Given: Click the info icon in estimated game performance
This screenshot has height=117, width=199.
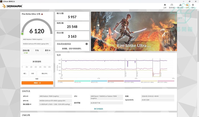Looking at the screenshot, I should click(86, 44).
